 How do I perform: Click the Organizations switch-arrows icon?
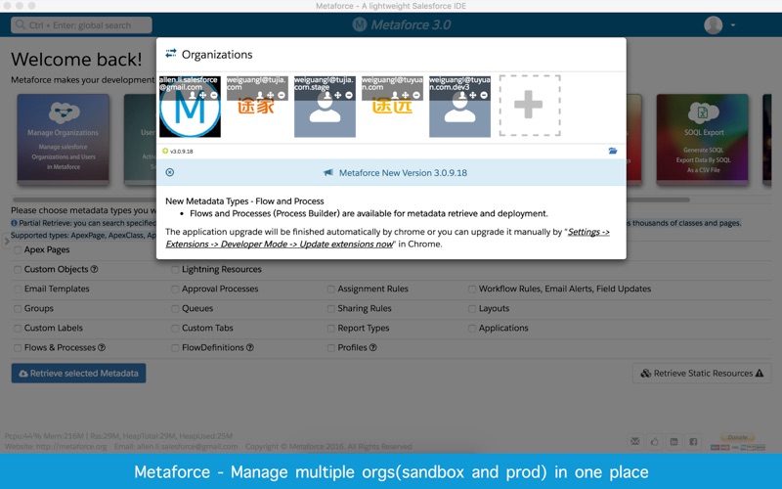pyautogui.click(x=171, y=53)
